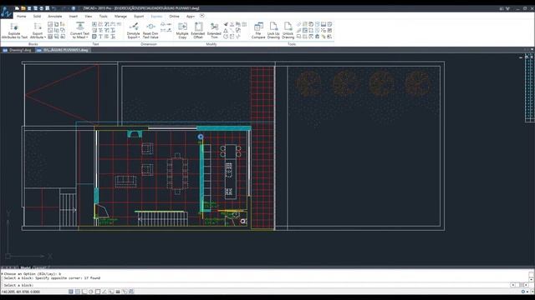Click Modify panel title
The image size is (535, 300).
point(211,44)
